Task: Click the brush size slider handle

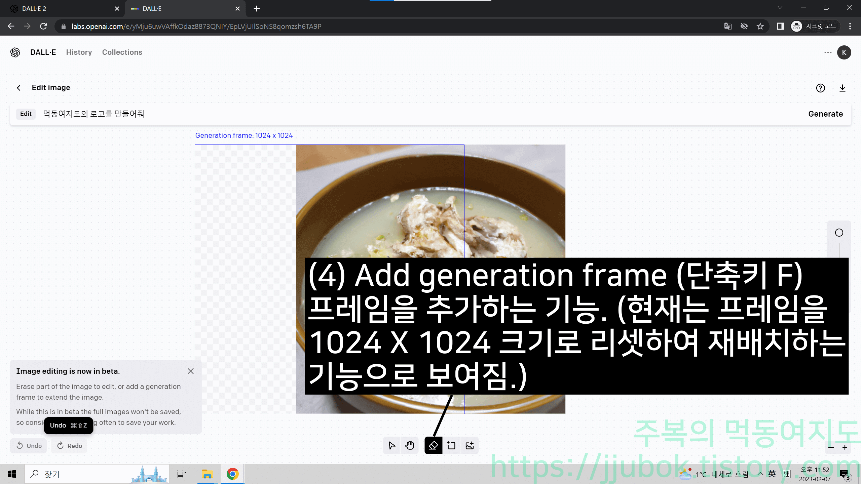Action: (839, 232)
